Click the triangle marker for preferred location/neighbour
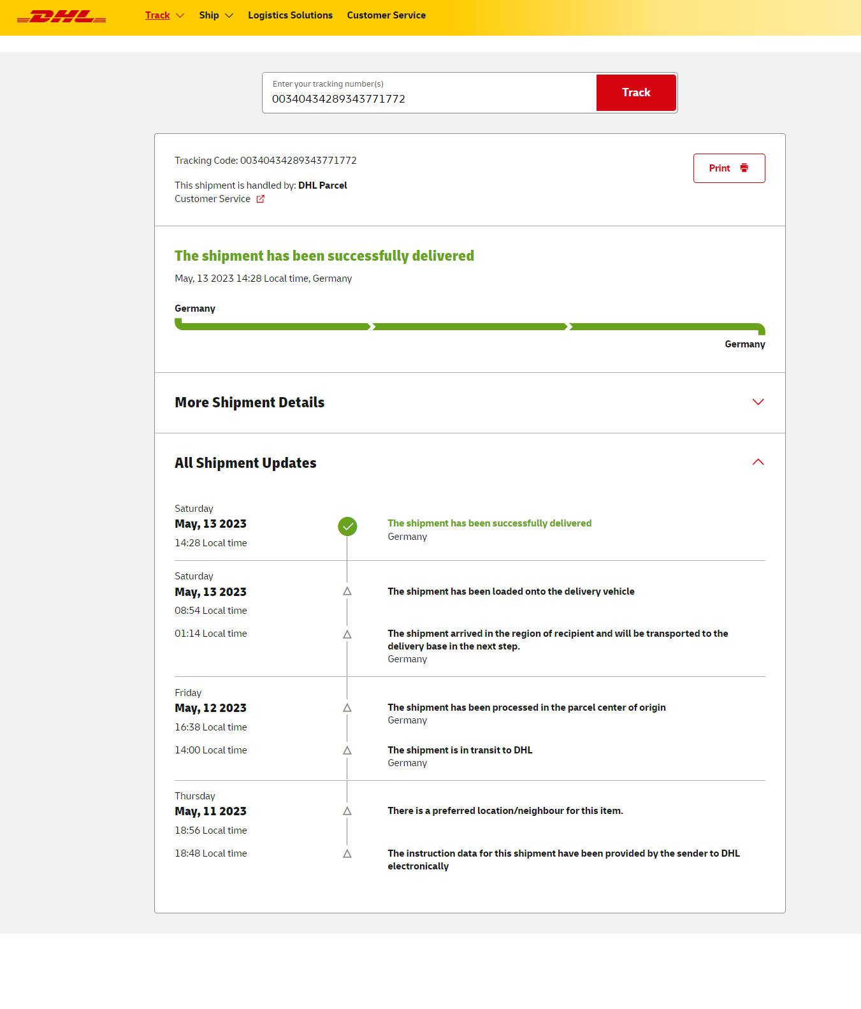Viewport: 861px width, 1009px height. tap(347, 811)
